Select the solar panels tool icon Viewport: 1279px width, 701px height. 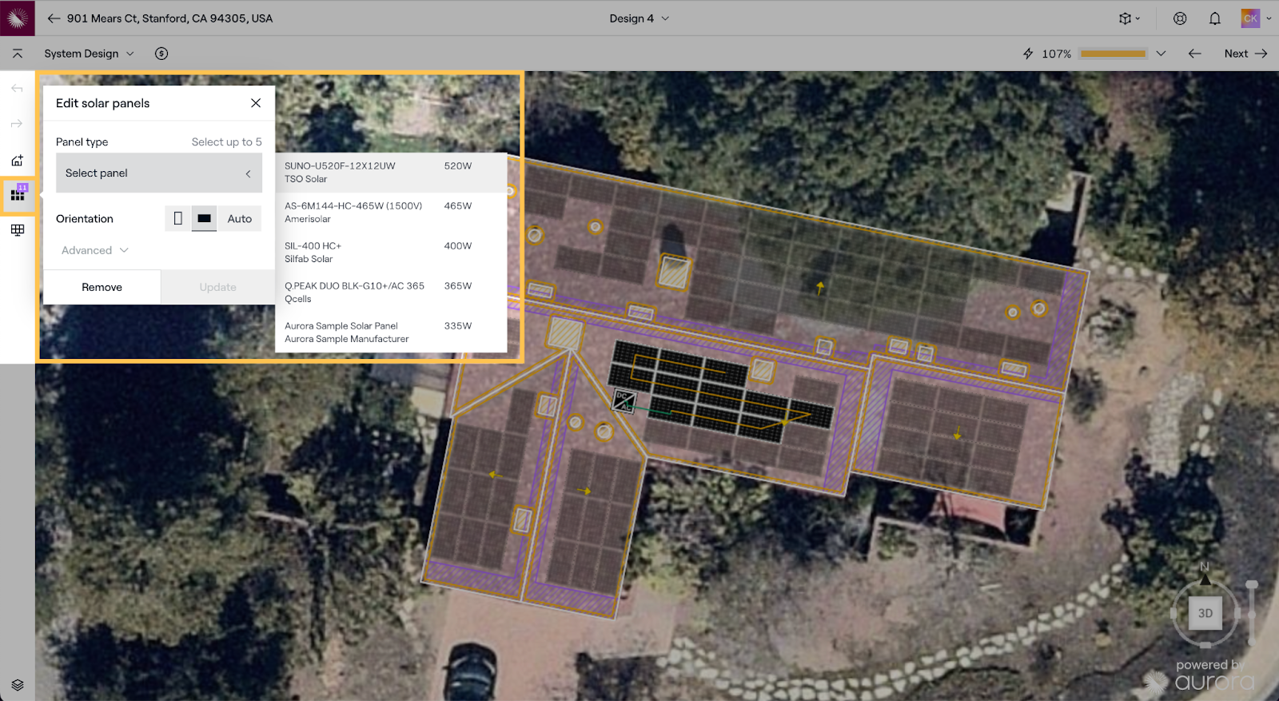coord(18,194)
